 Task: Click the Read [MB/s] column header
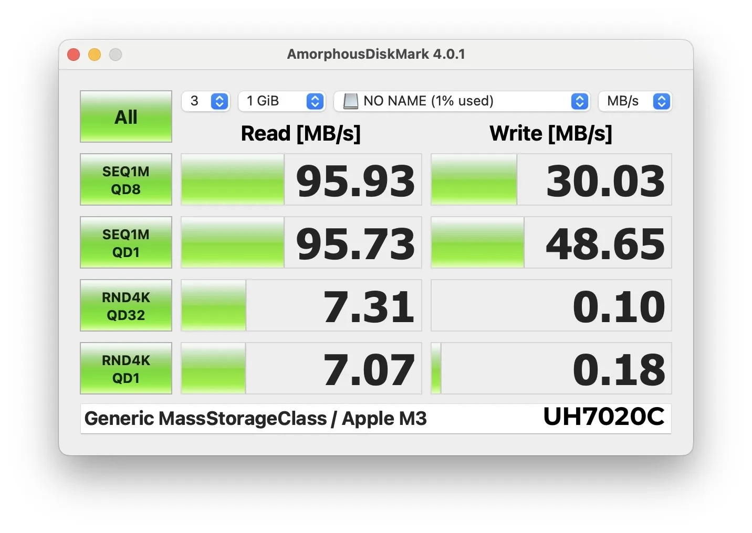point(301,134)
